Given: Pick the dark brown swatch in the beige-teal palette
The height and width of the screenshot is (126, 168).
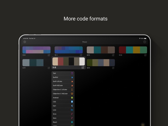Looking at the screenshot, I should 104,50.
